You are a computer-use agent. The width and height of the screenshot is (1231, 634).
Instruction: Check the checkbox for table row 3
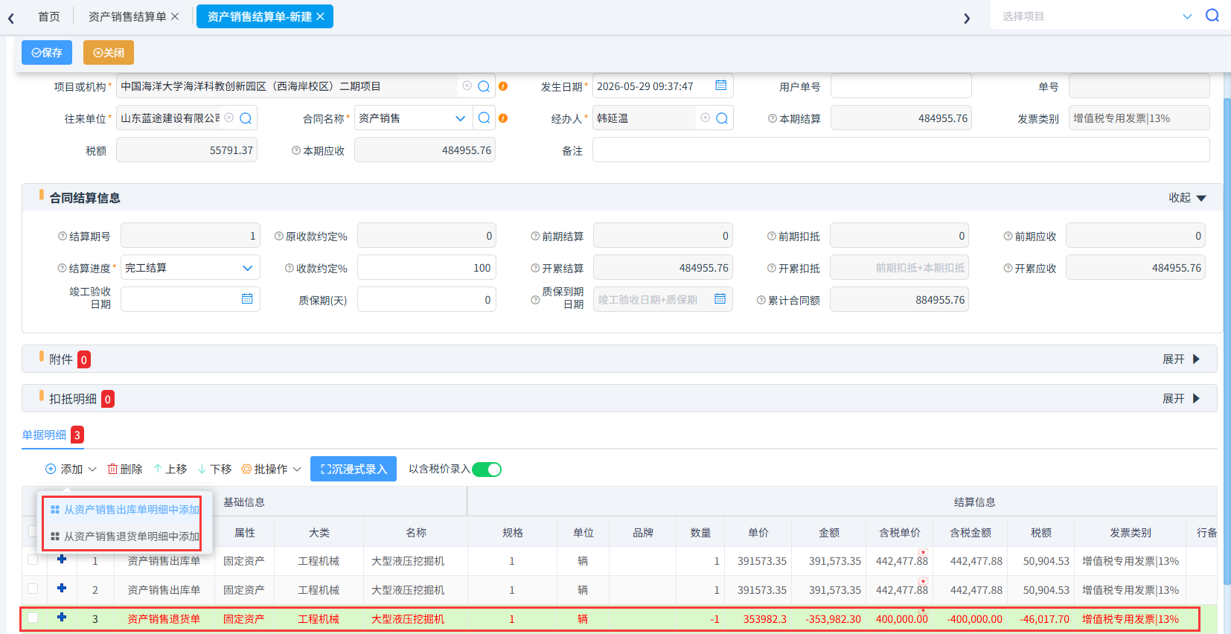click(x=33, y=618)
